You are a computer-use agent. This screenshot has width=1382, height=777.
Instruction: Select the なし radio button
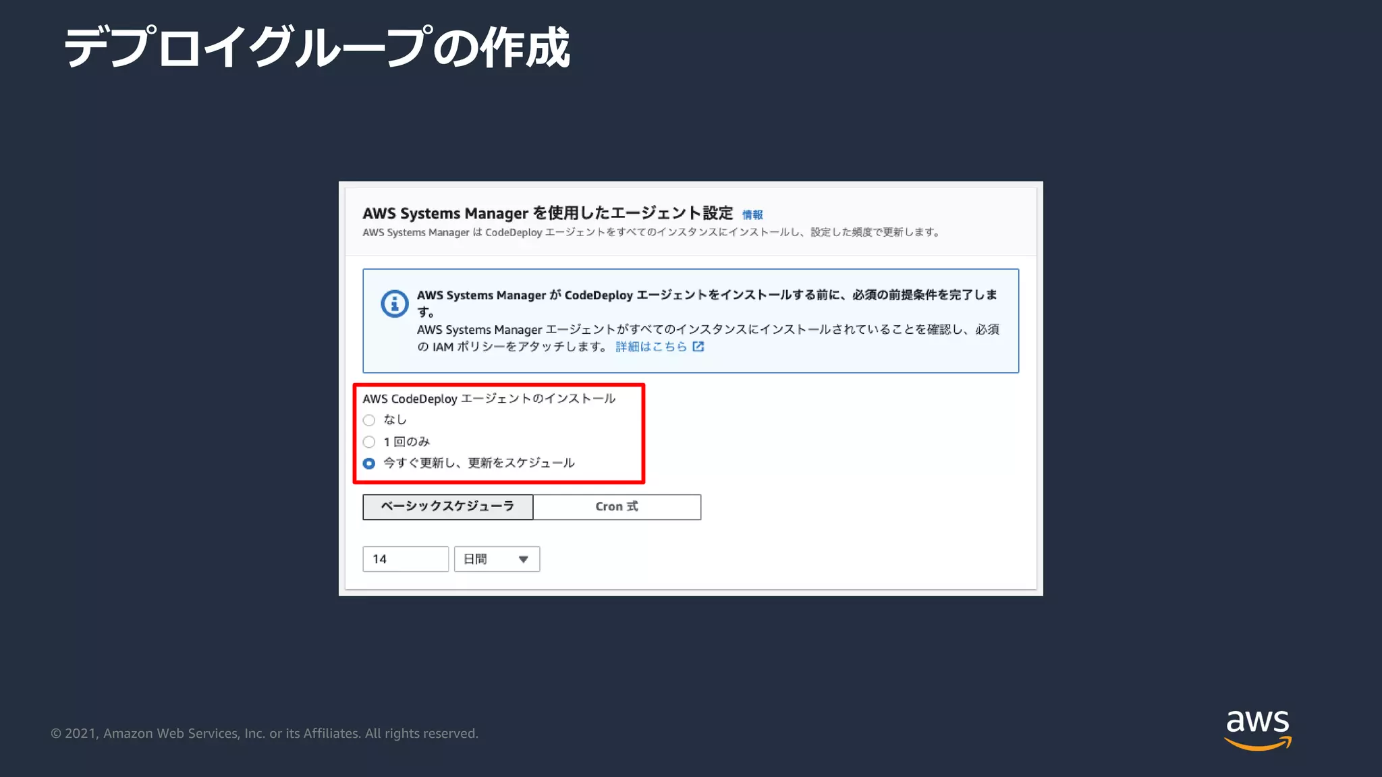tap(369, 420)
